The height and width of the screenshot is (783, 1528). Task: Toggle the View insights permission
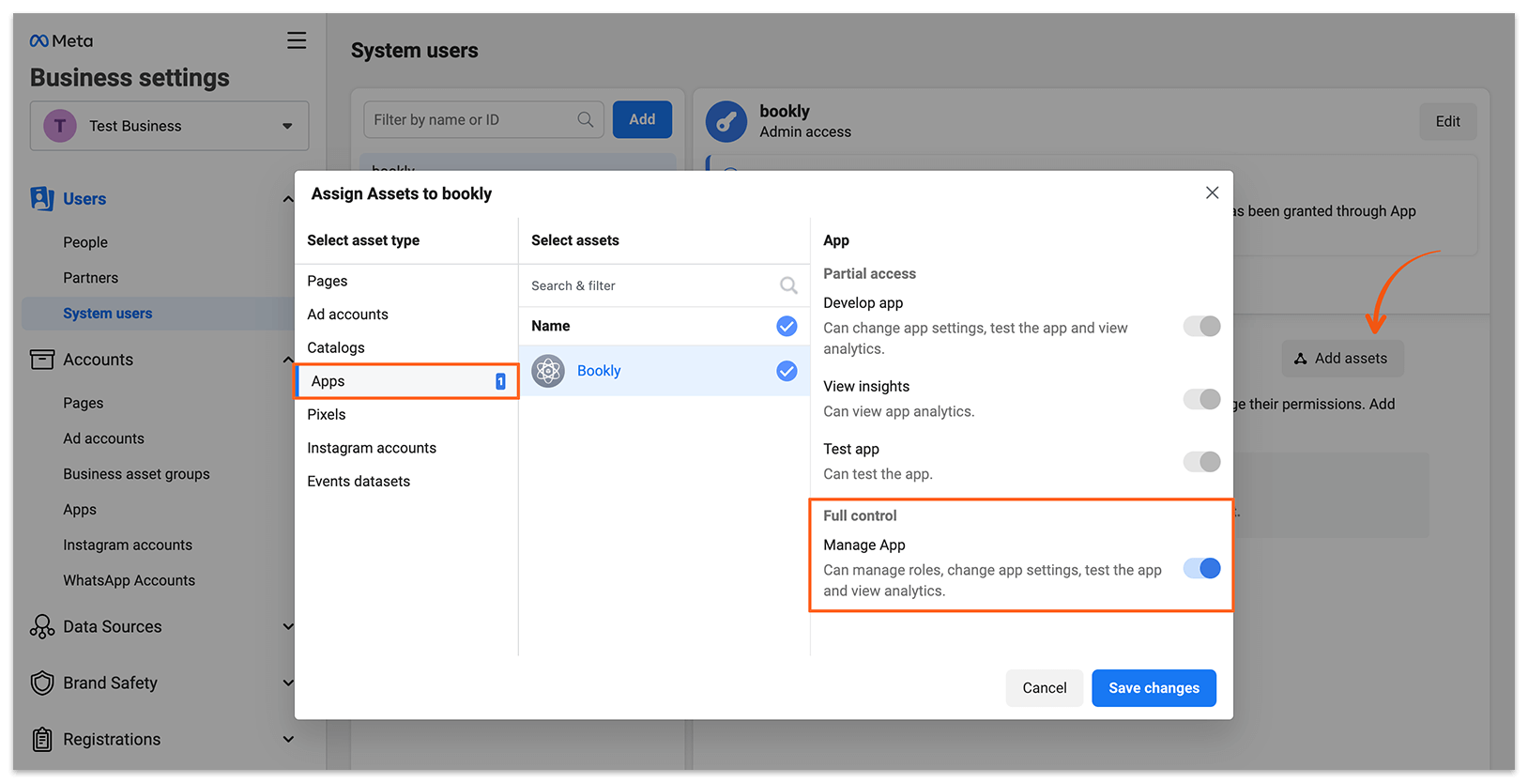(x=1201, y=399)
